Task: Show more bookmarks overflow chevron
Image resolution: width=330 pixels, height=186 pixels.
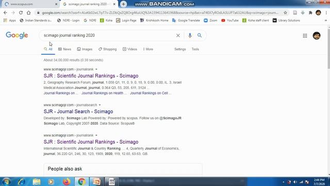Action: point(325,21)
